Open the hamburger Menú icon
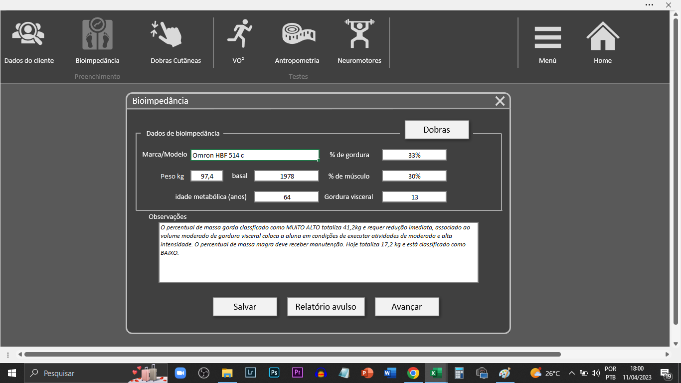This screenshot has width=681, height=383. [547, 37]
